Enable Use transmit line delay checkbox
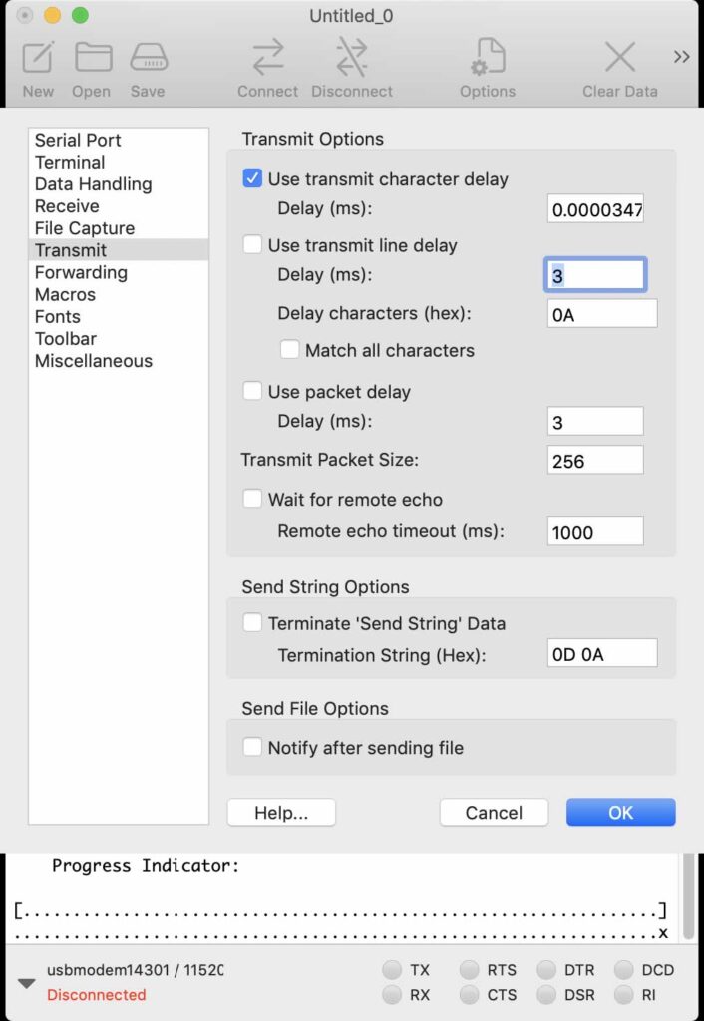The width and height of the screenshot is (704, 1021). coord(253,245)
